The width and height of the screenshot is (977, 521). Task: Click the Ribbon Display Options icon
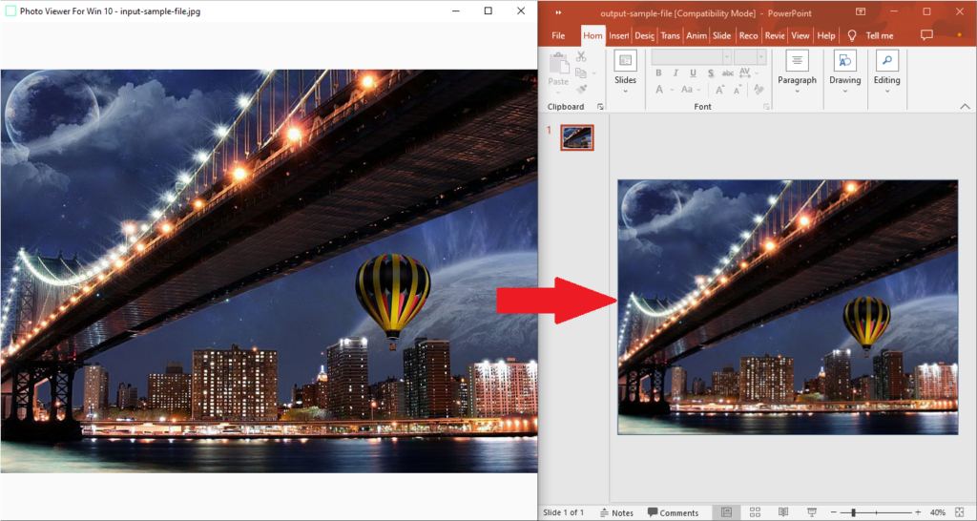click(x=861, y=11)
